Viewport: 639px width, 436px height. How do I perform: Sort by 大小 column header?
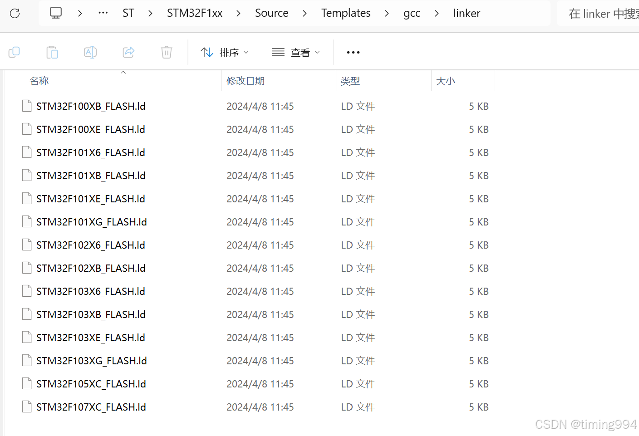click(x=446, y=81)
